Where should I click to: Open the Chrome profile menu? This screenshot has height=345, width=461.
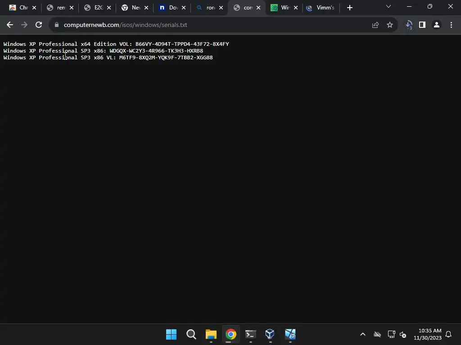coord(437,25)
